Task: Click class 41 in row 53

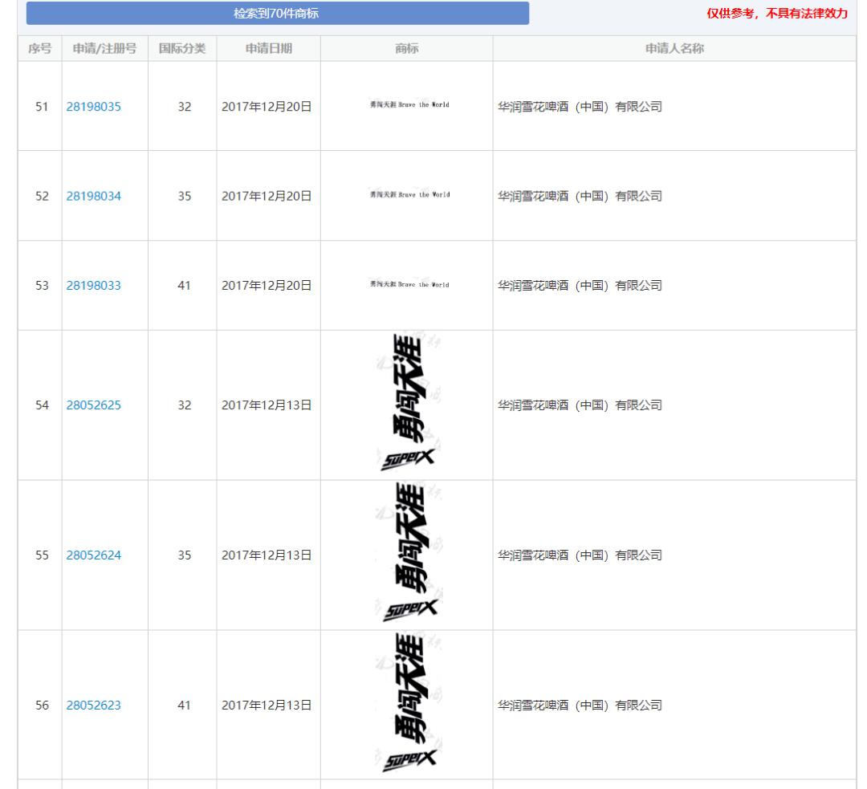Action: pyautogui.click(x=184, y=286)
